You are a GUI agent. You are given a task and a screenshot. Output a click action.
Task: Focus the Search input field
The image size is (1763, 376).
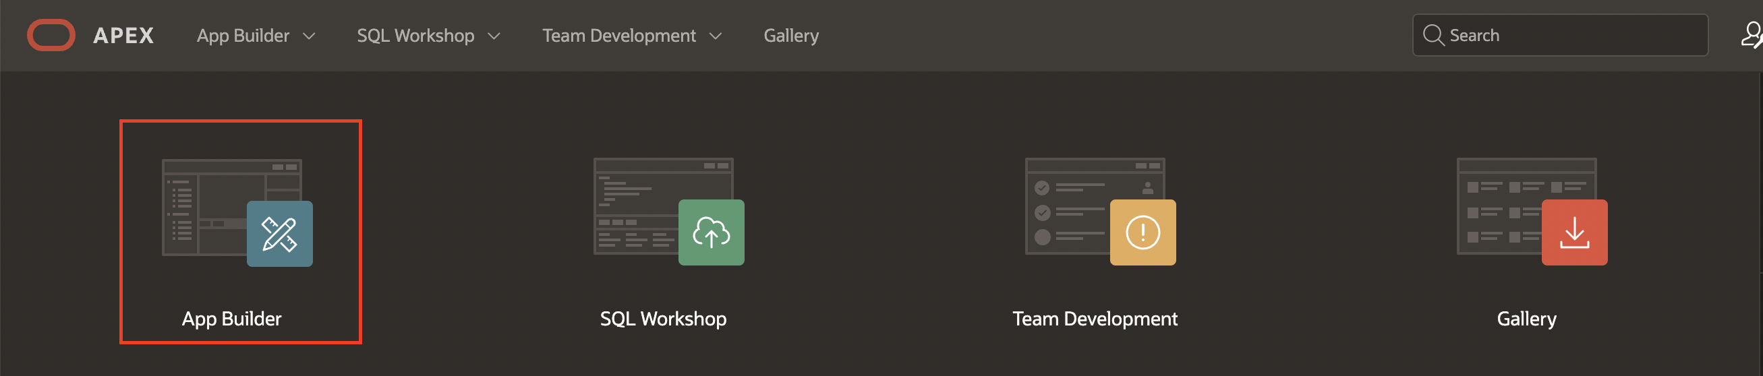click(1561, 35)
